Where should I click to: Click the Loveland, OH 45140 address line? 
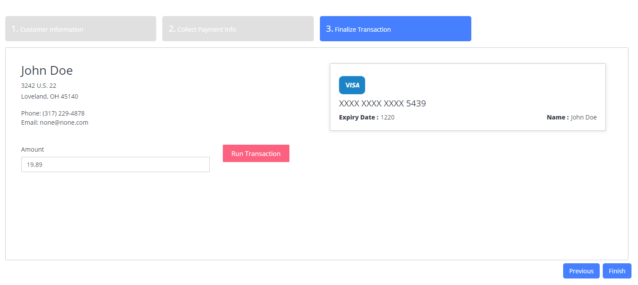click(x=50, y=96)
